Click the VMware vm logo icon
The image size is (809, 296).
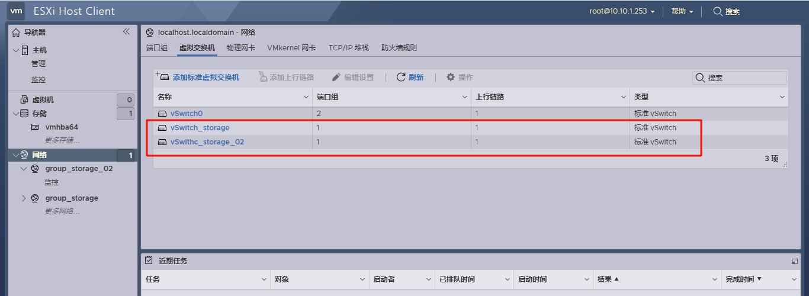[x=17, y=11]
